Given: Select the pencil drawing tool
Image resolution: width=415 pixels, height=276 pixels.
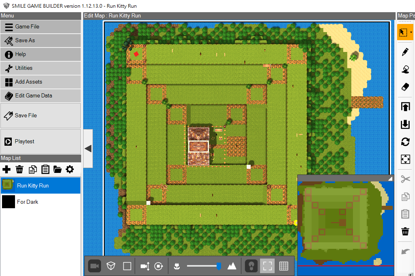Looking at the screenshot, I should (405, 52).
